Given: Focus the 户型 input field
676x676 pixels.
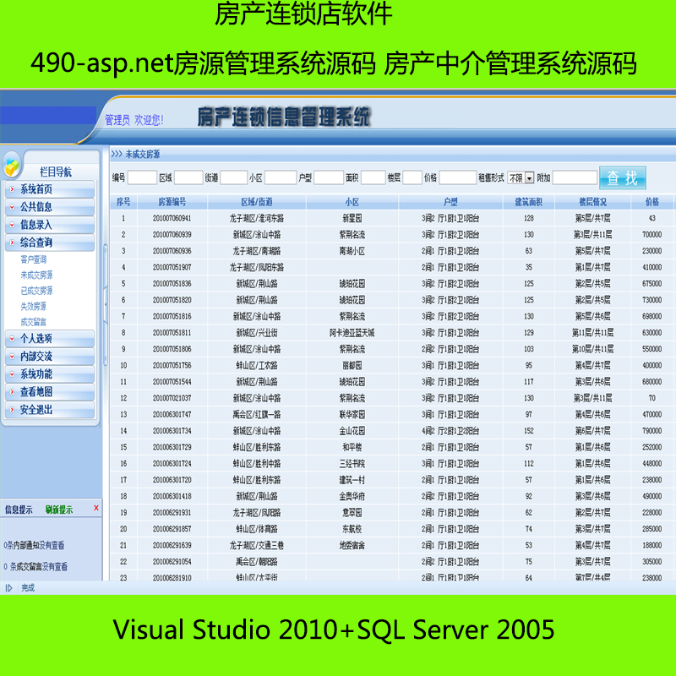Looking at the screenshot, I should 329,177.
